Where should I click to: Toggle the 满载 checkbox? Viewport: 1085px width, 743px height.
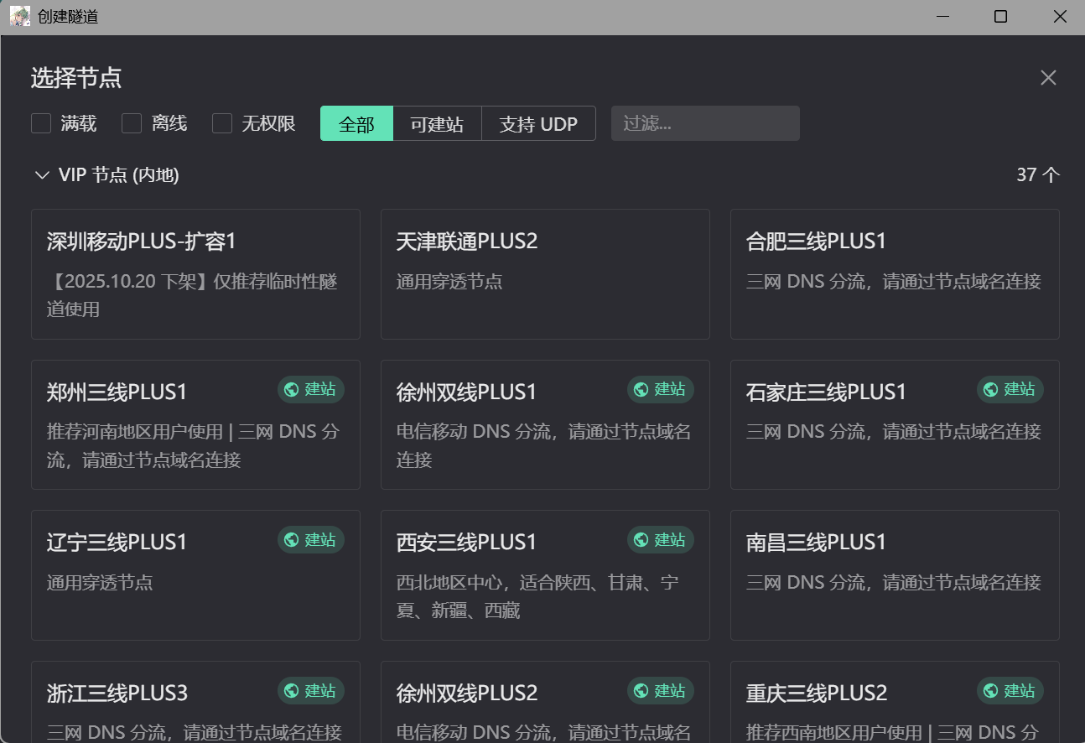coord(41,124)
